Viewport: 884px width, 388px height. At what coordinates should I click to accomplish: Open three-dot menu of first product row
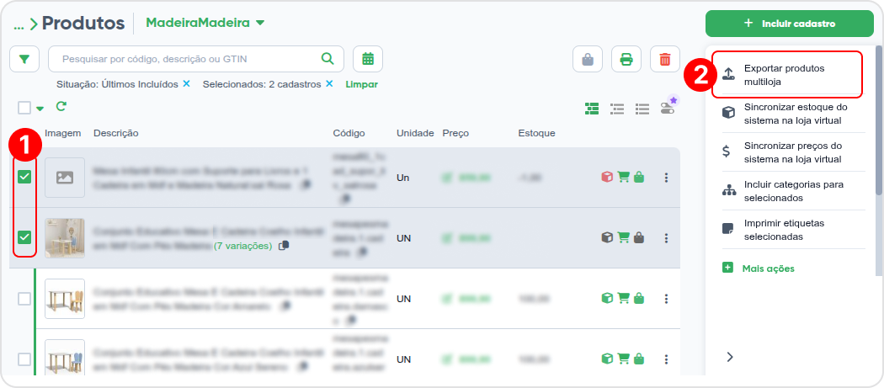[666, 178]
